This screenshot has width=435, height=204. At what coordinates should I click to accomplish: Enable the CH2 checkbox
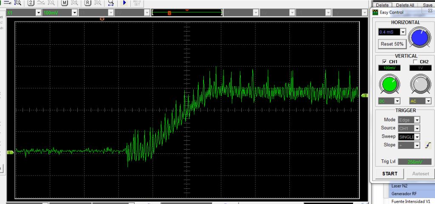click(x=415, y=62)
